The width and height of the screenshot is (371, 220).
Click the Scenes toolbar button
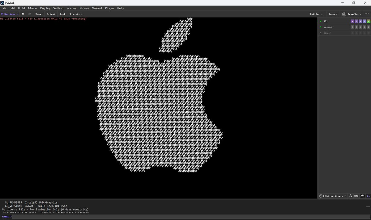click(333, 14)
